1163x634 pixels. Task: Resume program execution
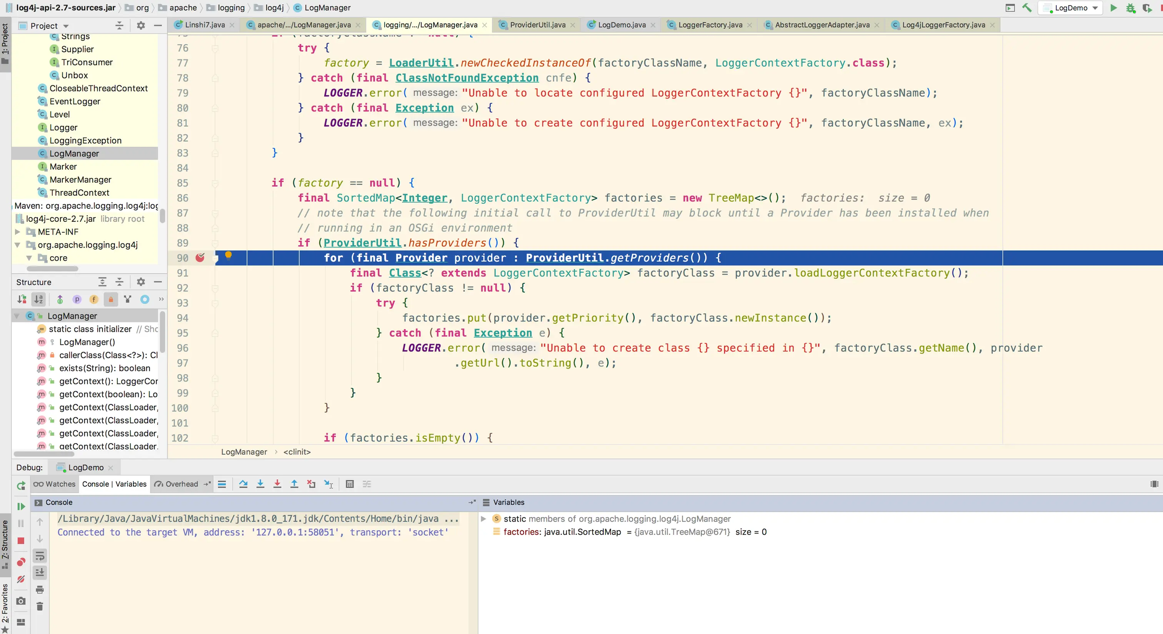coord(21,506)
